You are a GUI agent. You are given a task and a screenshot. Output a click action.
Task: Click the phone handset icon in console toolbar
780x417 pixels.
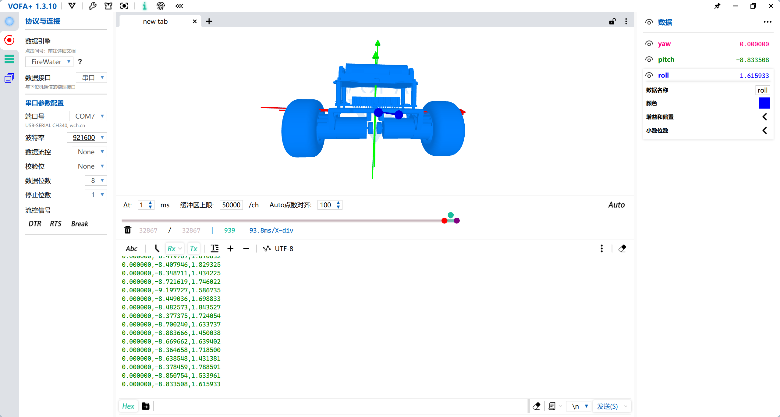[x=157, y=248]
